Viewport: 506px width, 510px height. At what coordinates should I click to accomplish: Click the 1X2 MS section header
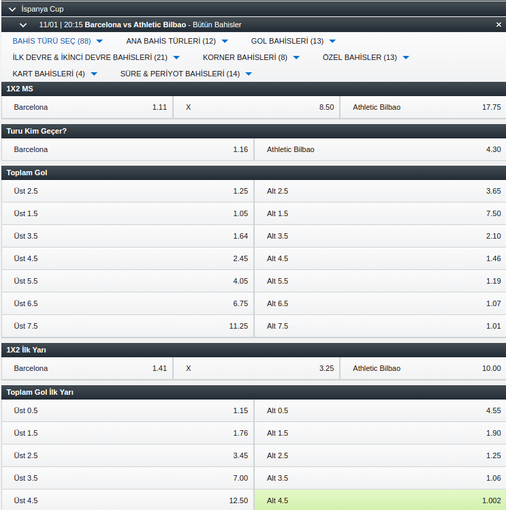253,89
